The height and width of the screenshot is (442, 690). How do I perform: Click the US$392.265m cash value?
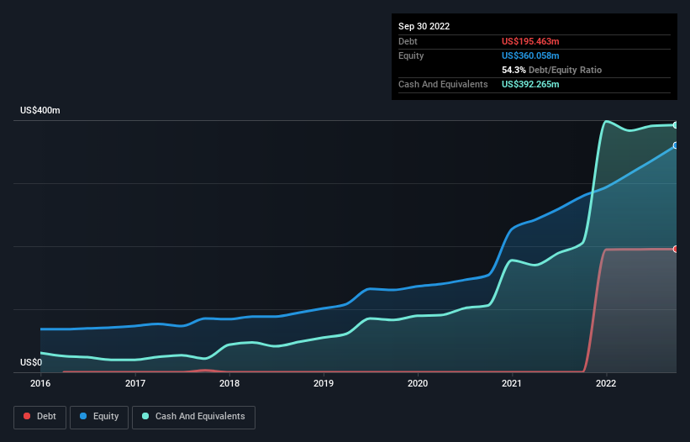tap(530, 84)
